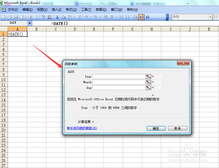Click the Sort Ascending icon
Image resolution: width=219 pixels, height=168 pixels.
(x=121, y=17)
